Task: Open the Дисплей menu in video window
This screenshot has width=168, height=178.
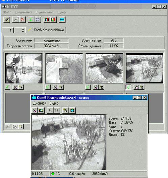Action: point(40,103)
